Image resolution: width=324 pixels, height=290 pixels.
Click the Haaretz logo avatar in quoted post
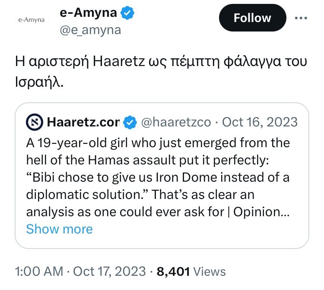coord(35,123)
